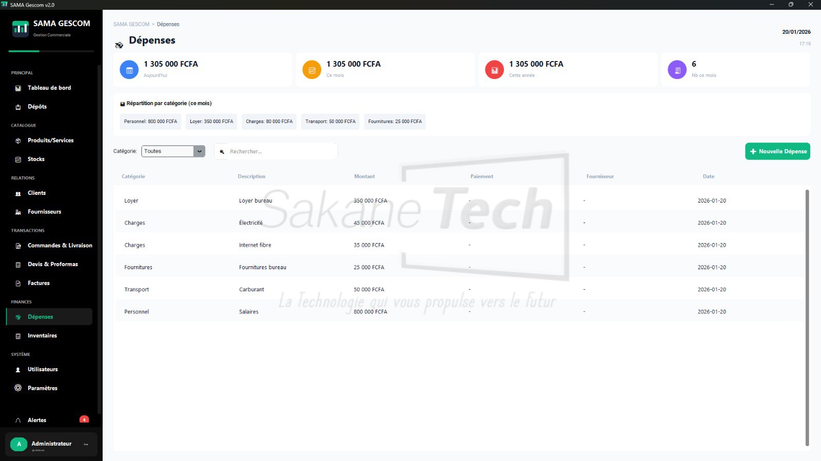Click the Alertes bell icon
Viewport: 821px width, 461px height.
pos(18,420)
